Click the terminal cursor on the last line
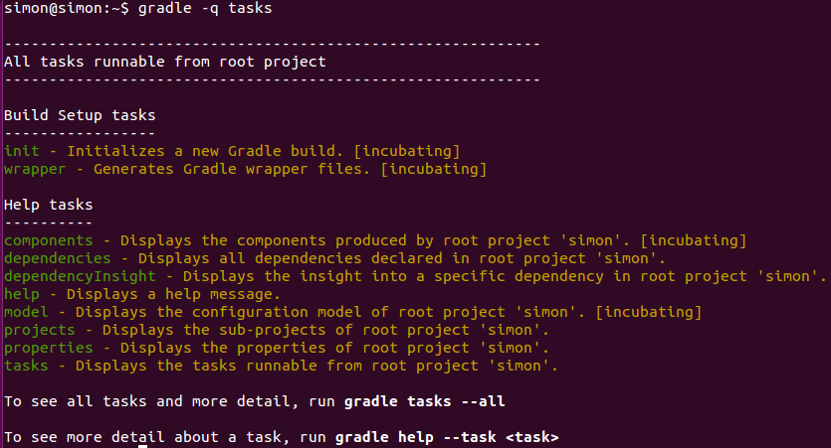The width and height of the screenshot is (831, 448). pos(142,446)
